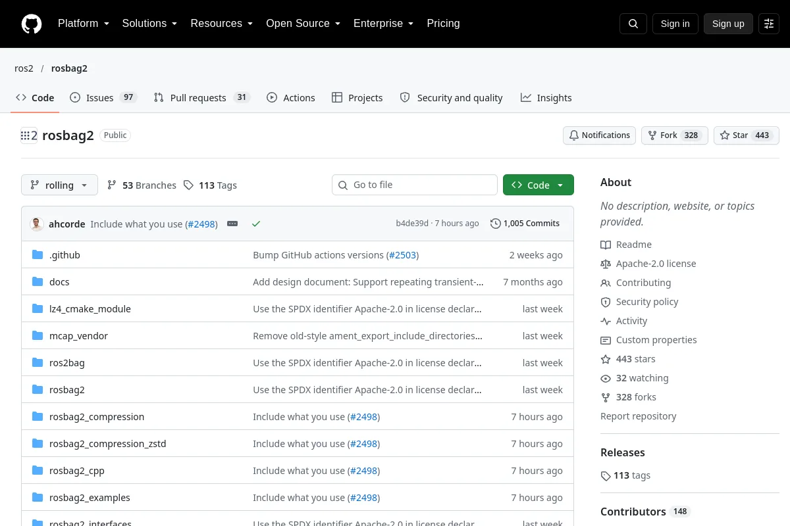Screen dimensions: 790x526
Task: Click the ahcorde author name
Action: pos(66,224)
